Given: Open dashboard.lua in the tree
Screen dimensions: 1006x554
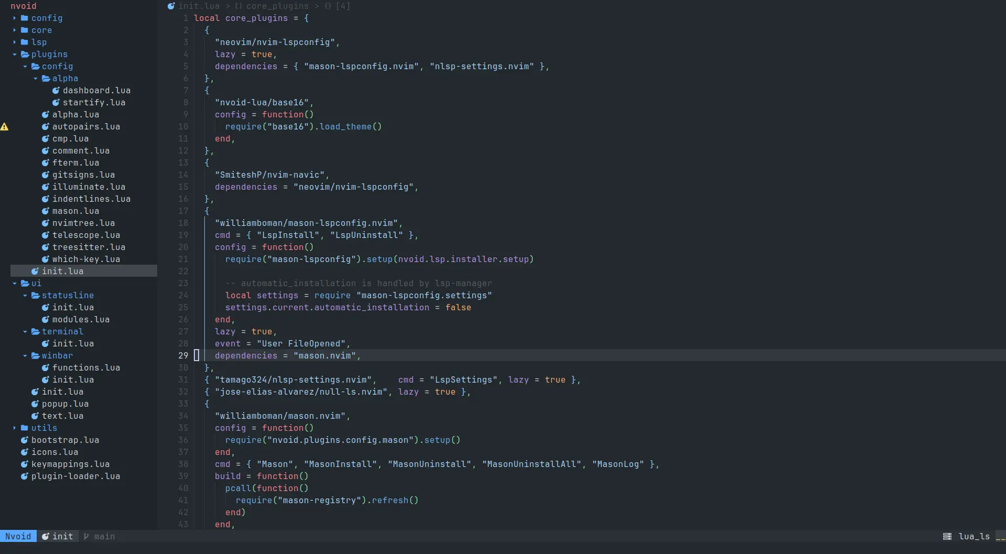Looking at the screenshot, I should [x=97, y=91].
